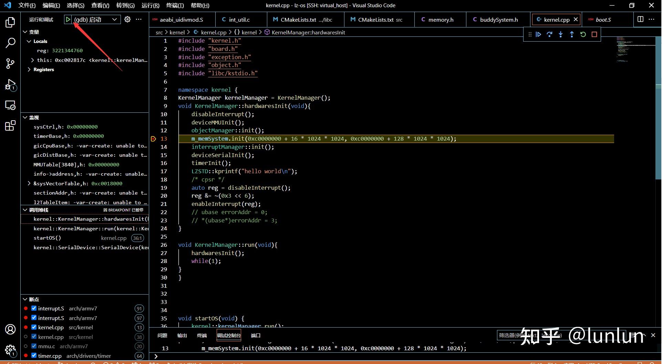Open debug view more actions ellipsis
Image resolution: width=662 pixels, height=364 pixels.
(139, 19)
